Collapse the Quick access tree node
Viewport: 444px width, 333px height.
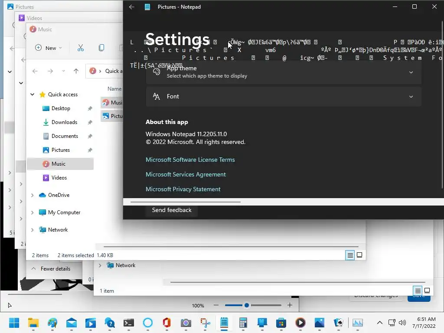pos(32,94)
